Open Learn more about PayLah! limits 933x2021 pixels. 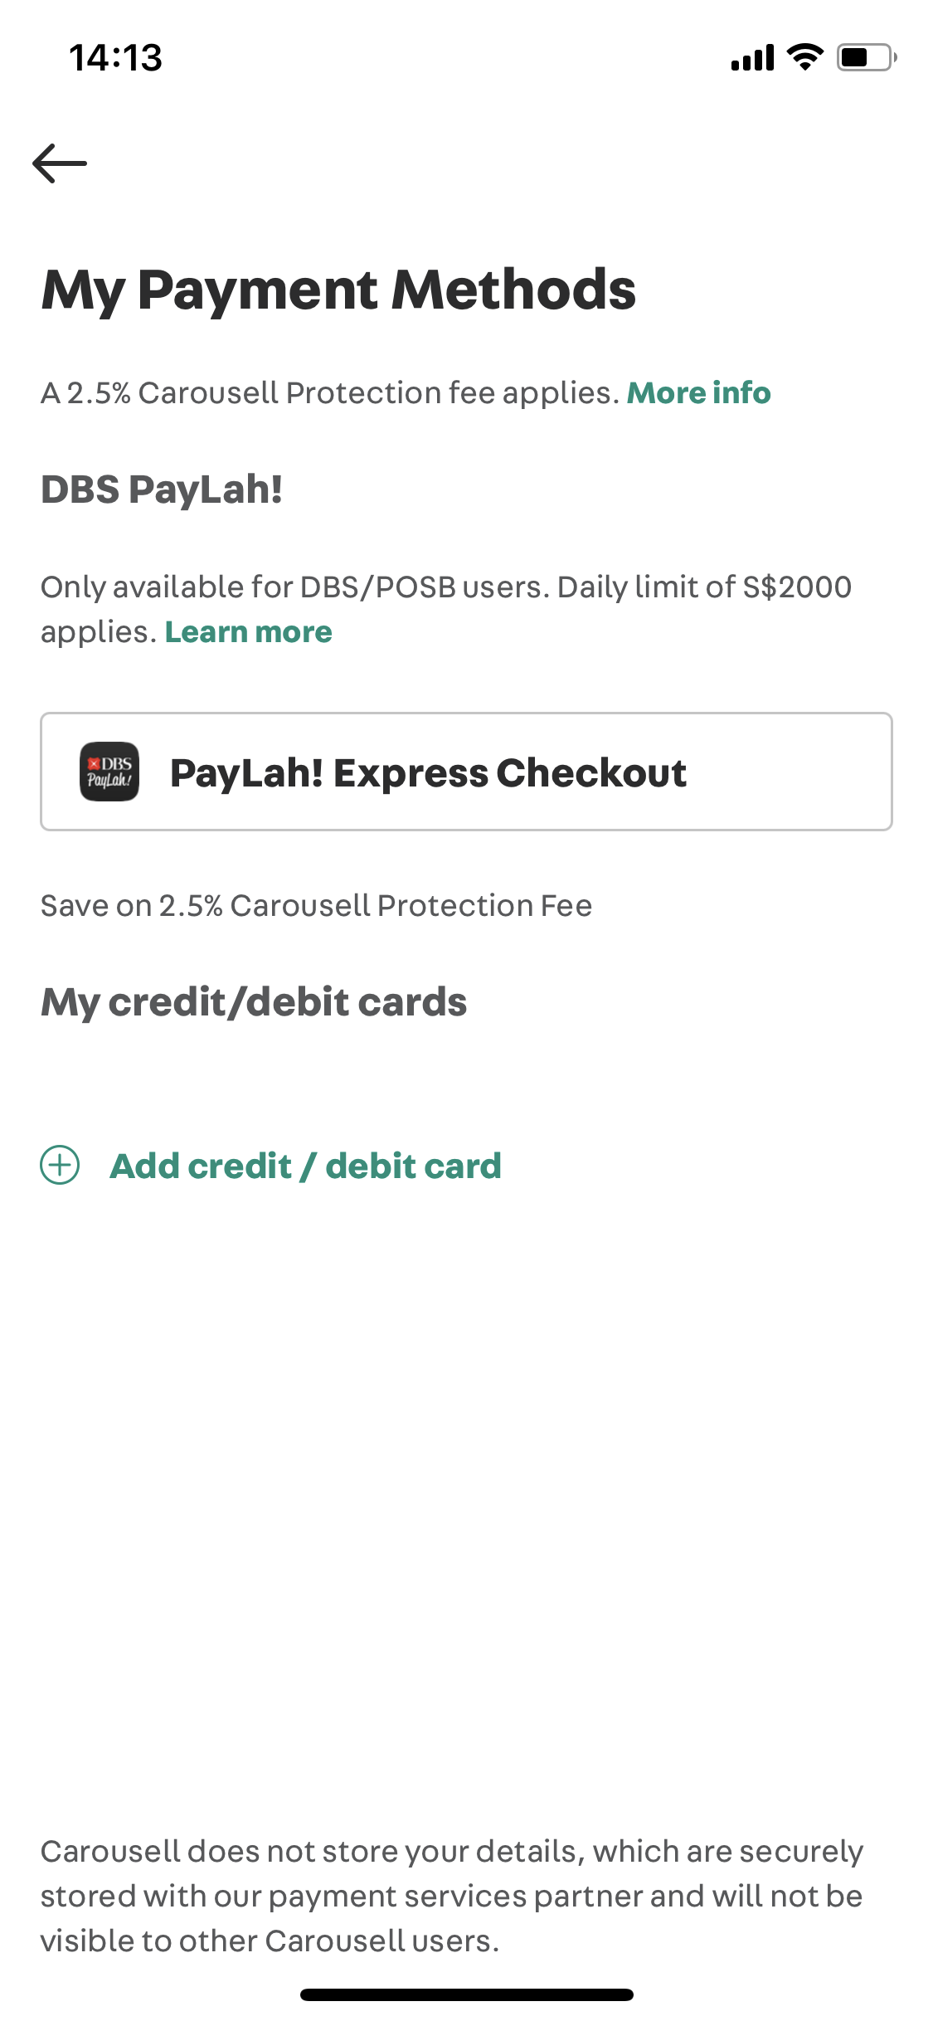click(249, 632)
